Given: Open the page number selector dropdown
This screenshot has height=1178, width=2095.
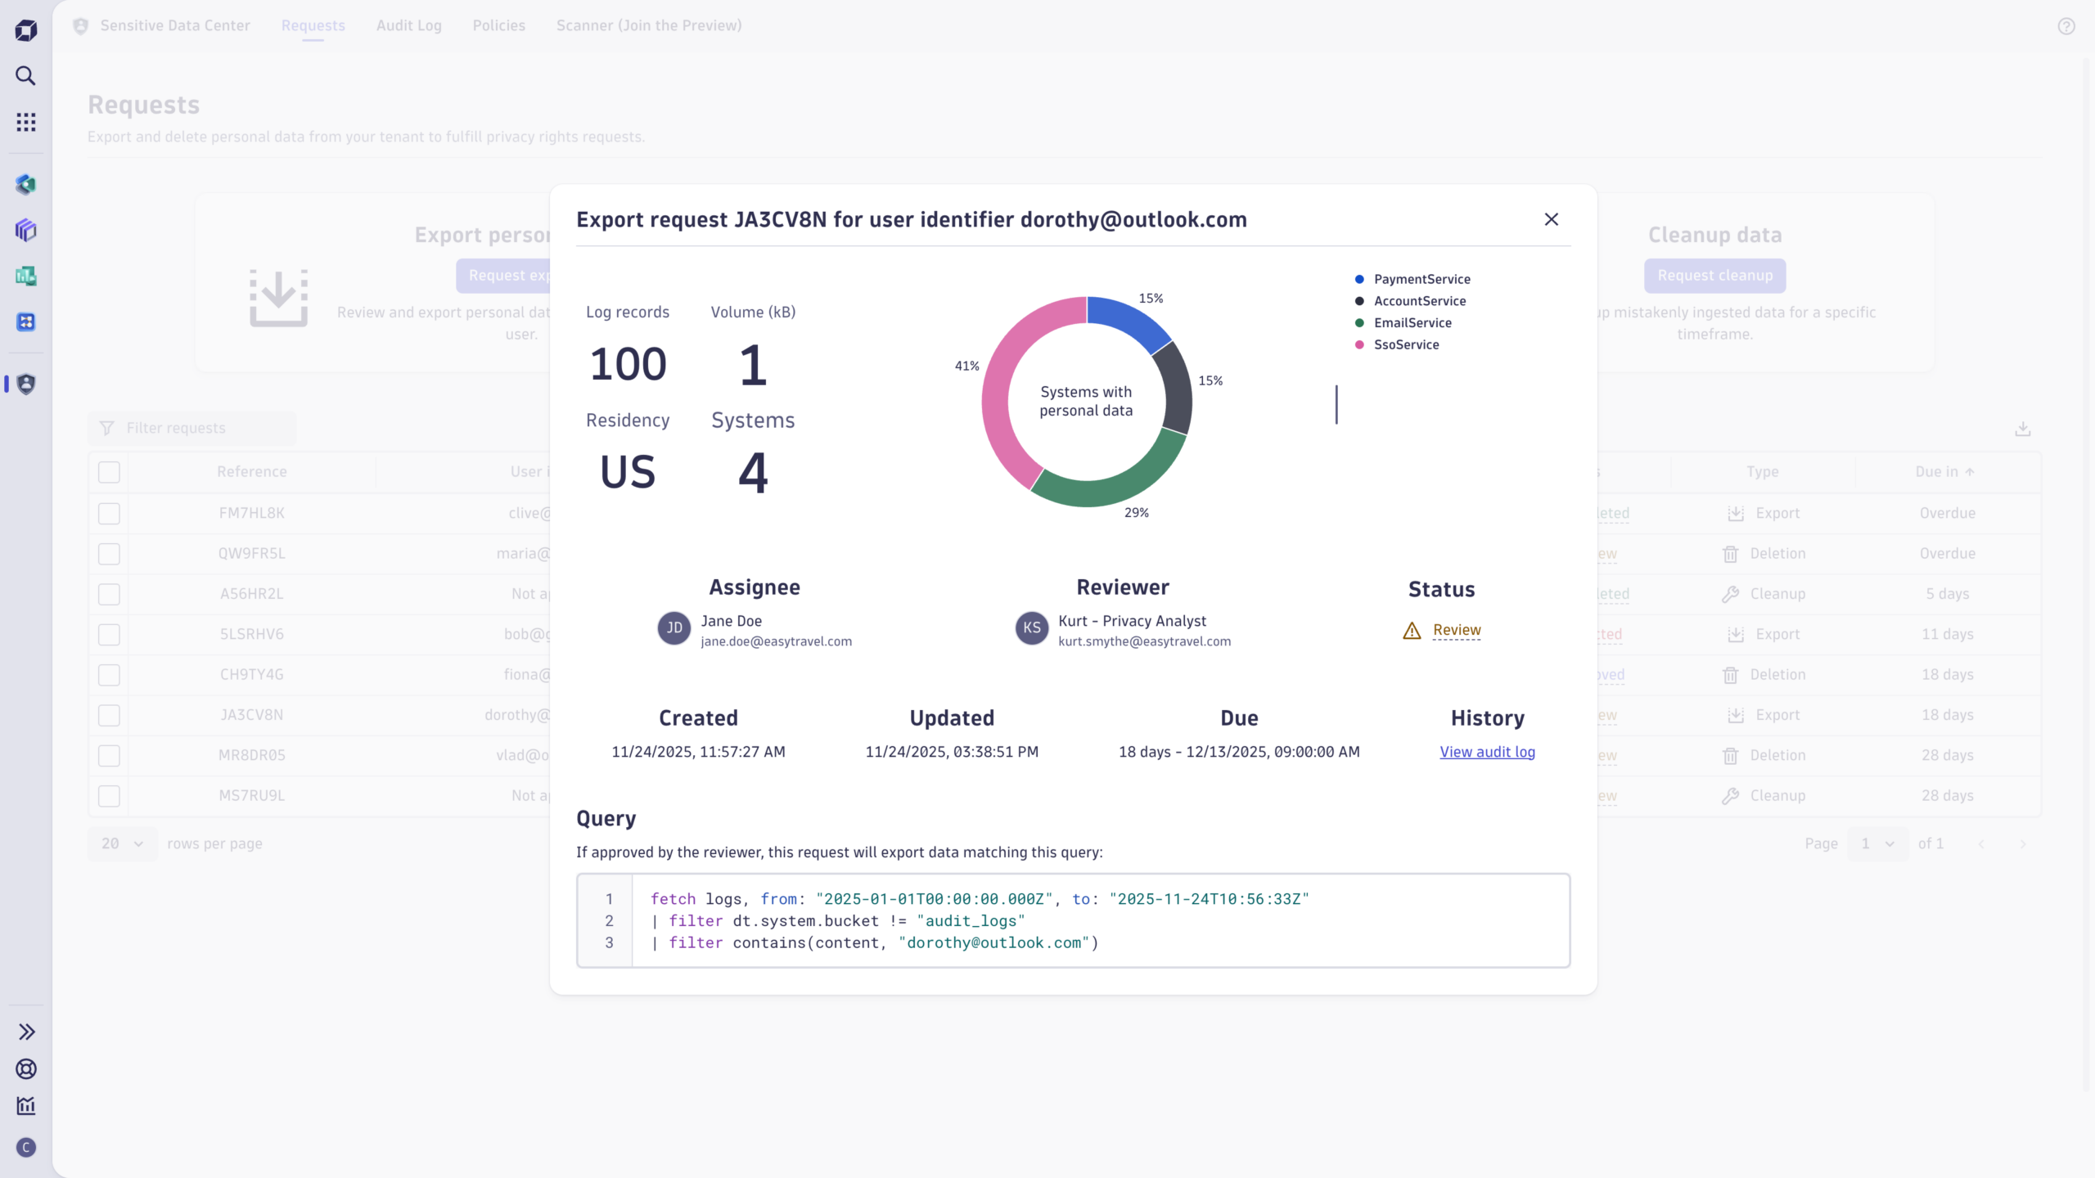Looking at the screenshot, I should (x=1876, y=843).
